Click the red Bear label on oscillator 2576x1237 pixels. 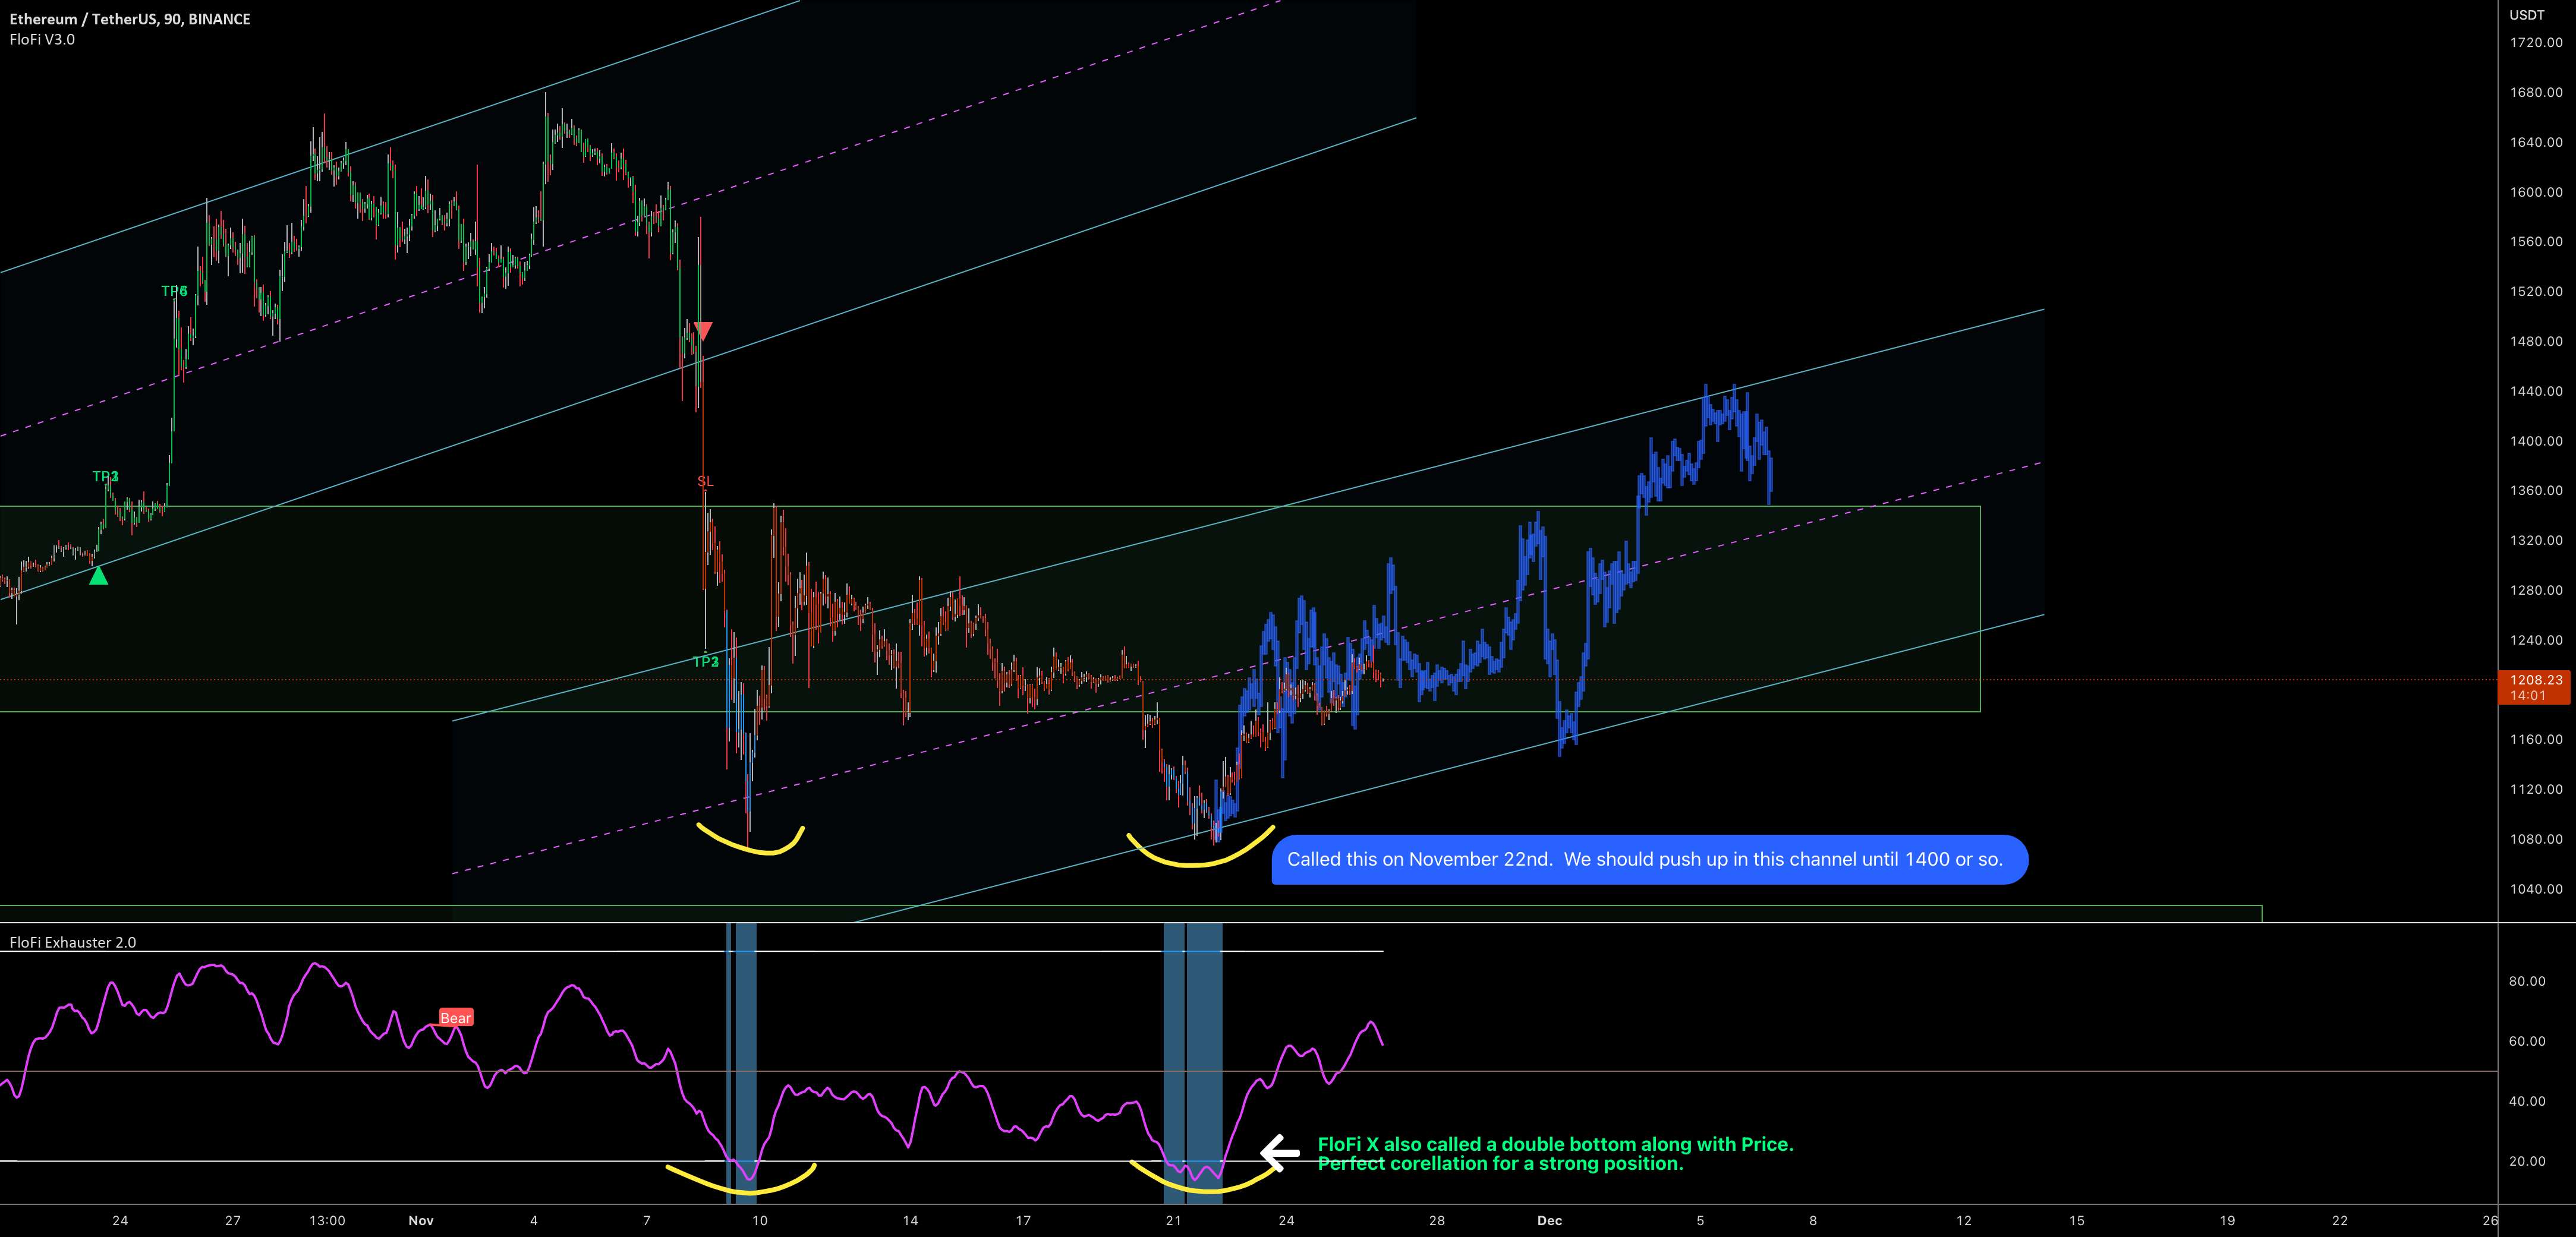click(x=455, y=1018)
